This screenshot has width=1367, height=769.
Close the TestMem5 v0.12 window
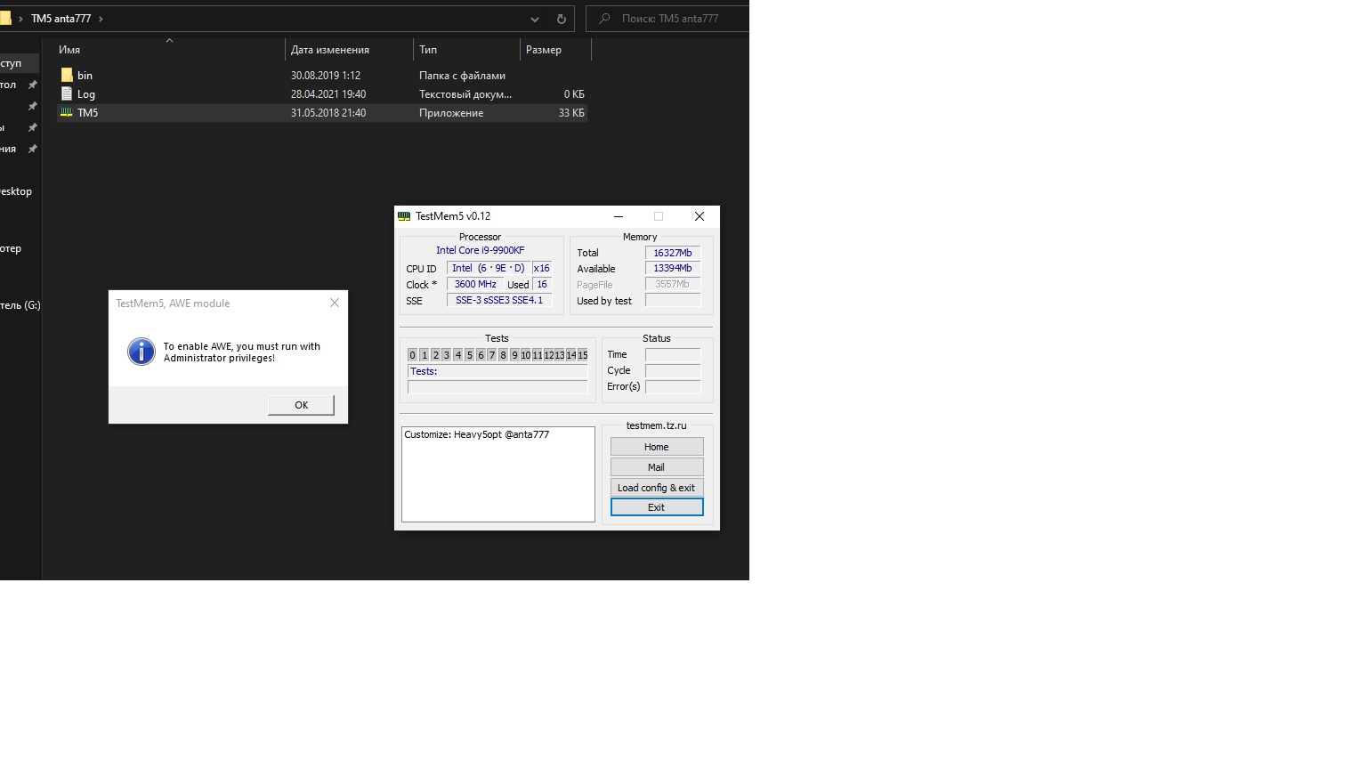pyautogui.click(x=700, y=216)
